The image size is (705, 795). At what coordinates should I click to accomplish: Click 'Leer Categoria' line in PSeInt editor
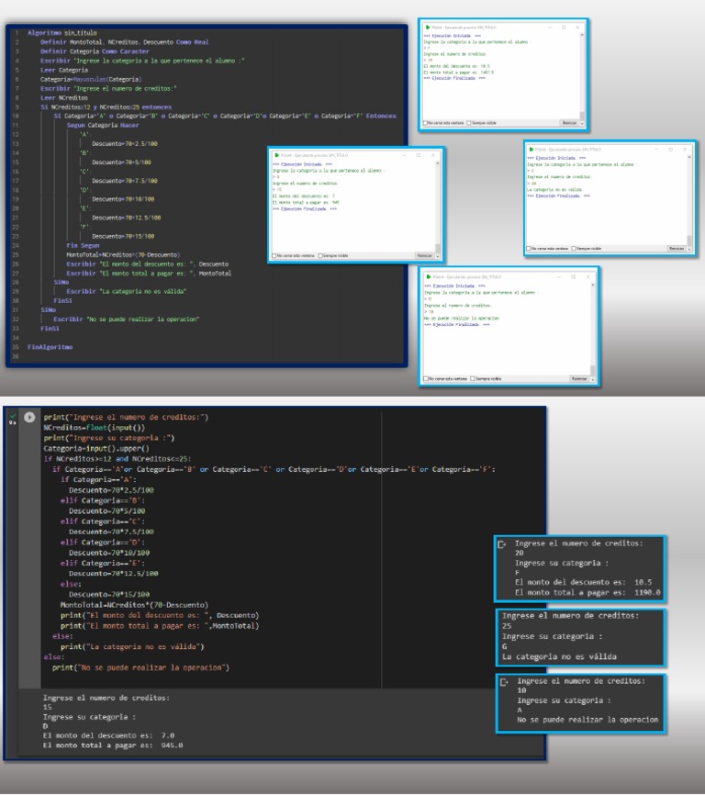coord(64,70)
